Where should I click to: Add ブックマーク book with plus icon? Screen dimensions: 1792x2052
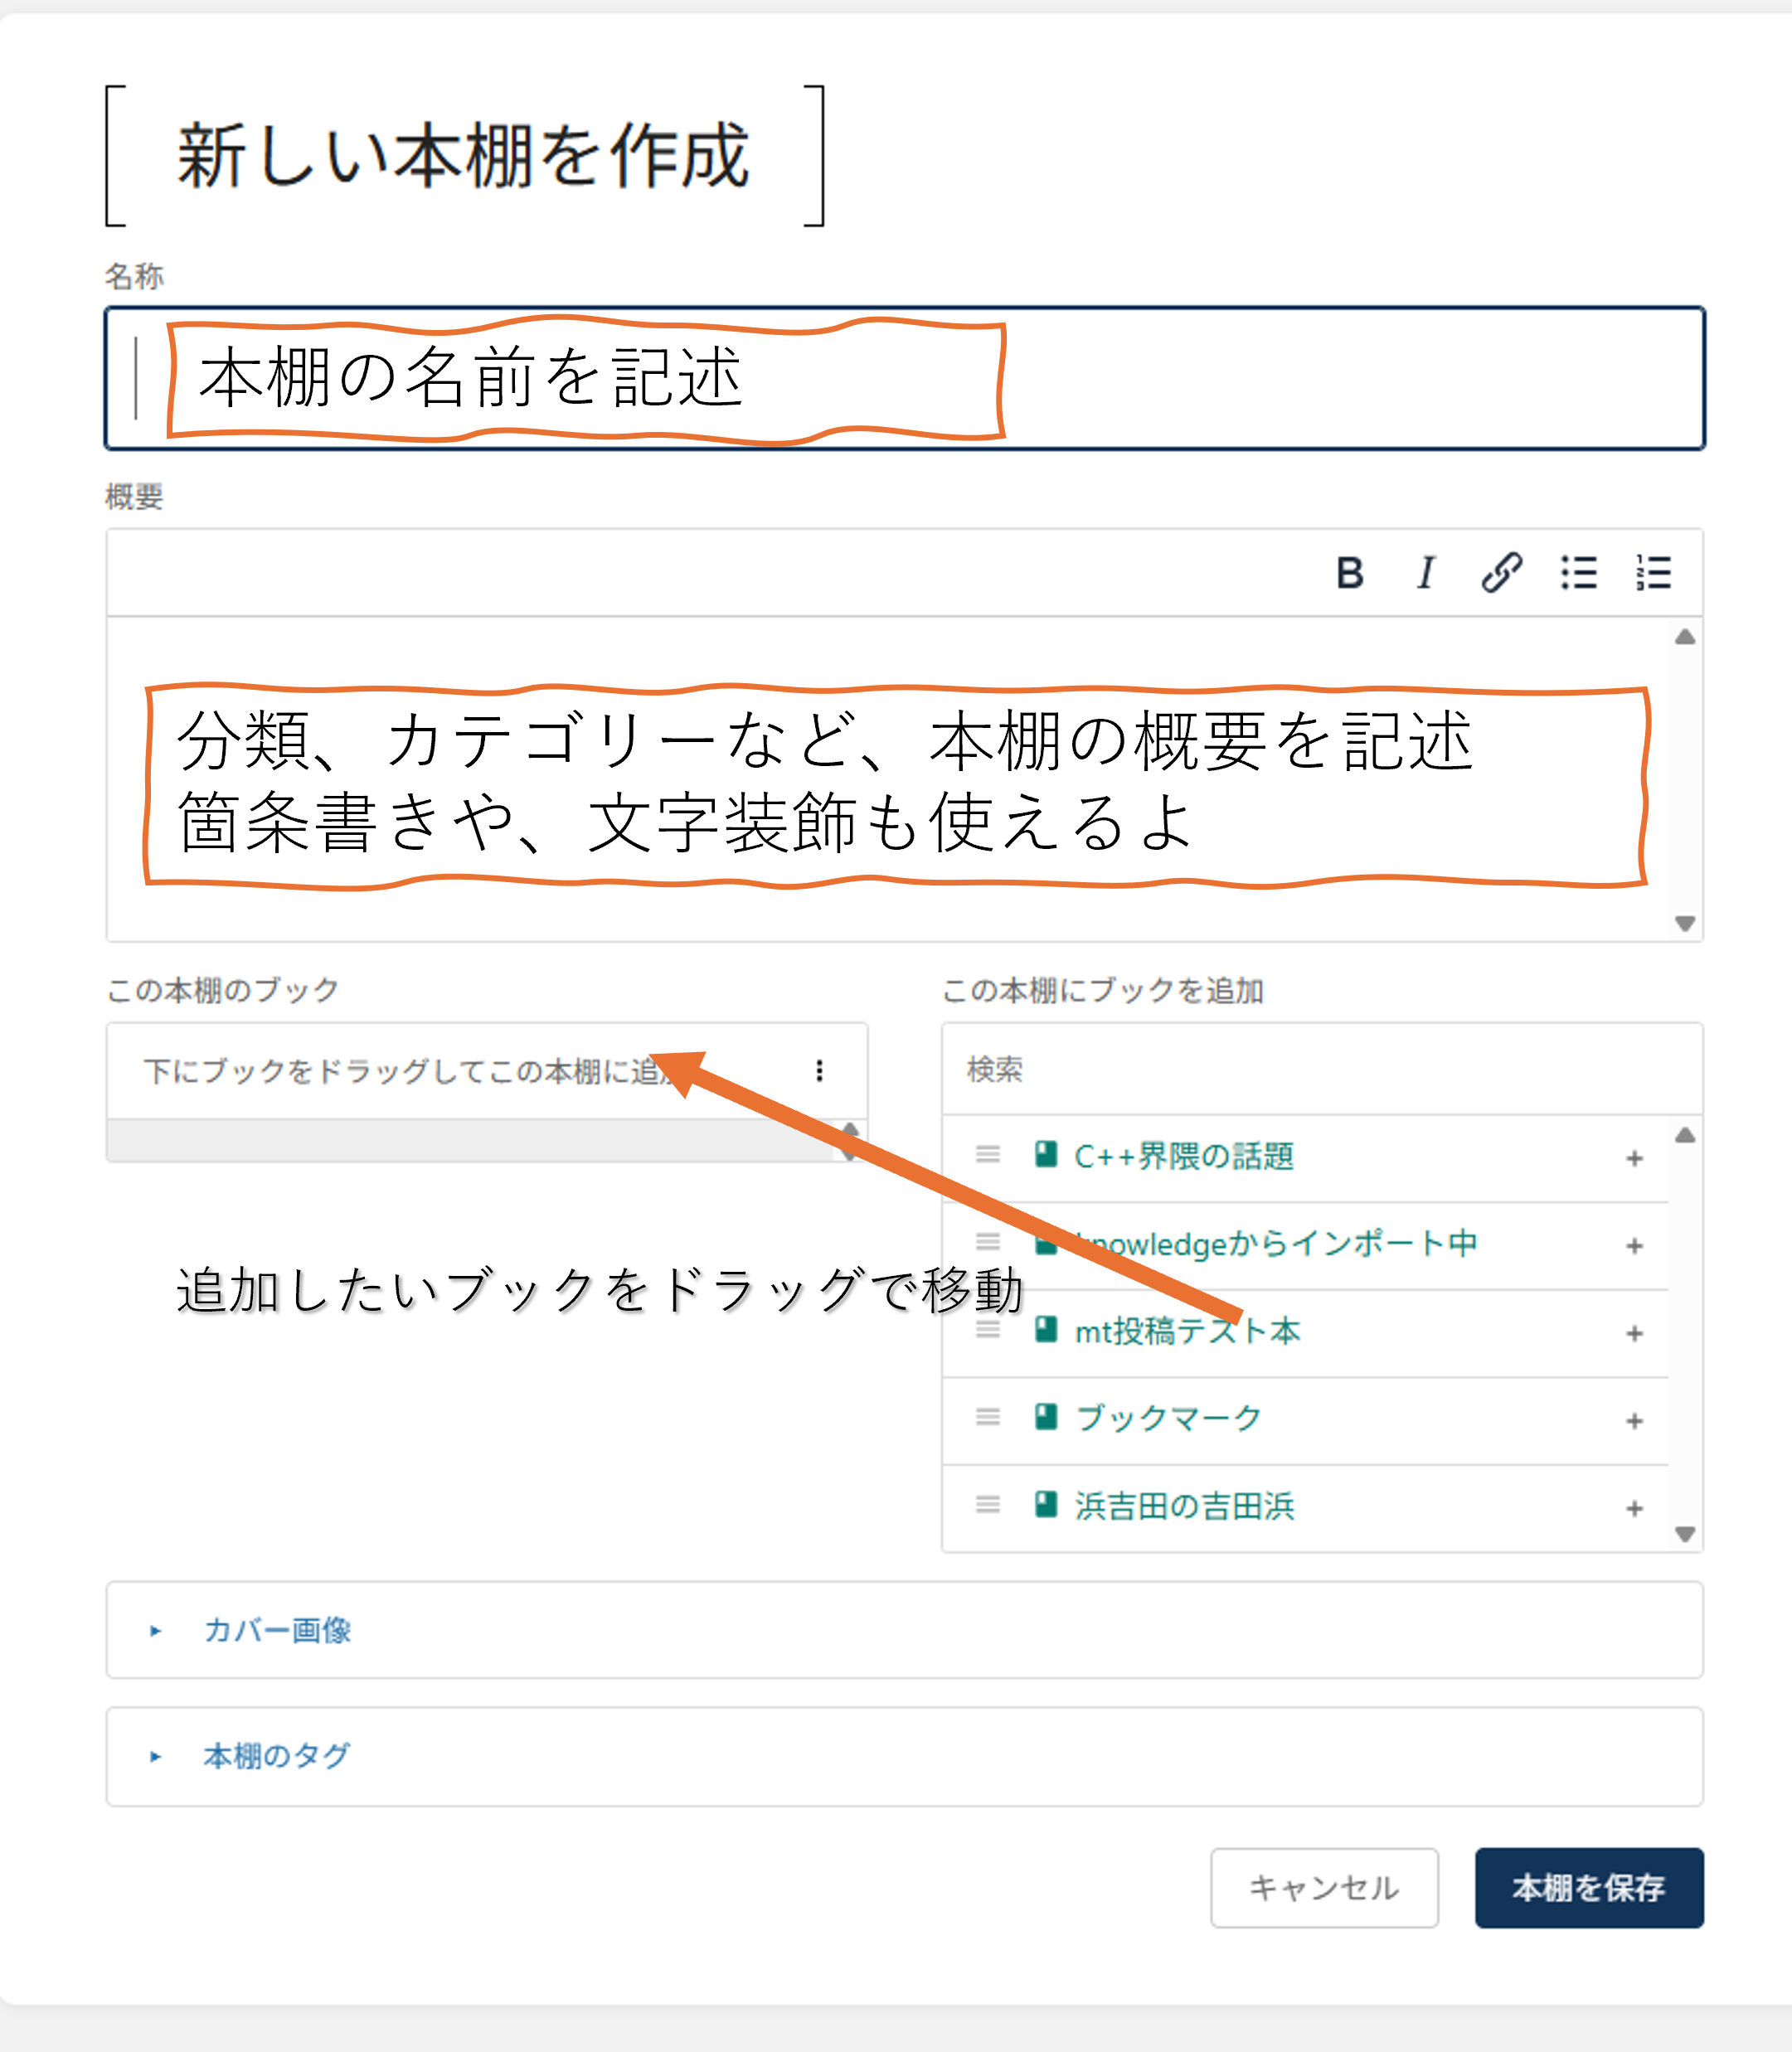click(1634, 1420)
